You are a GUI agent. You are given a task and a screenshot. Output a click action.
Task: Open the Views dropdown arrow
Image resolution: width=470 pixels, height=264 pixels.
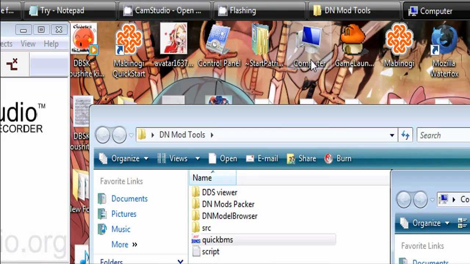[198, 159]
